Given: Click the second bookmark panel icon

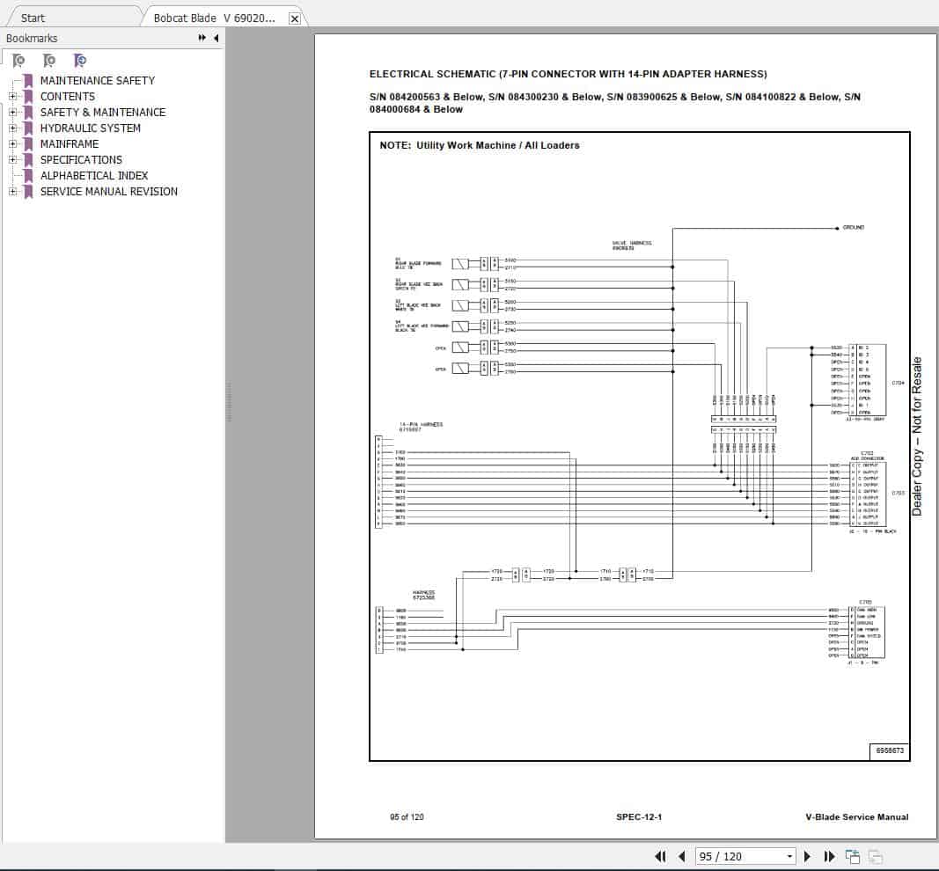Looking at the screenshot, I should coord(49,60).
